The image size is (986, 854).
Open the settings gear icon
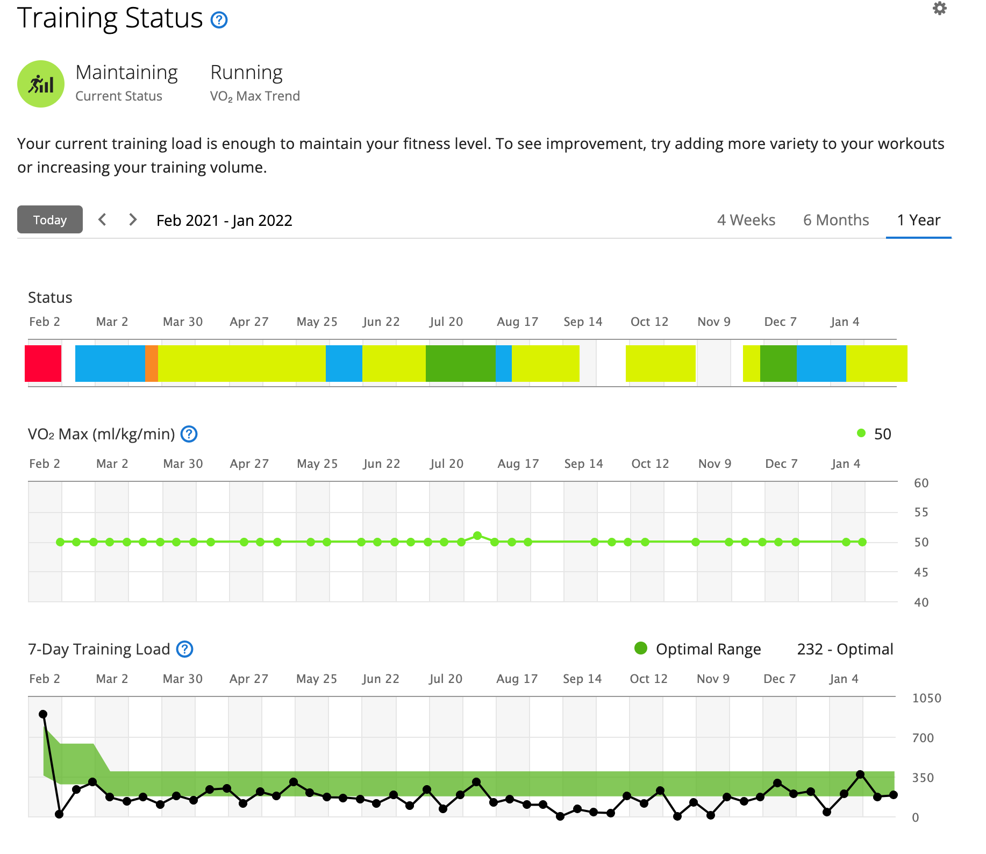tap(939, 9)
